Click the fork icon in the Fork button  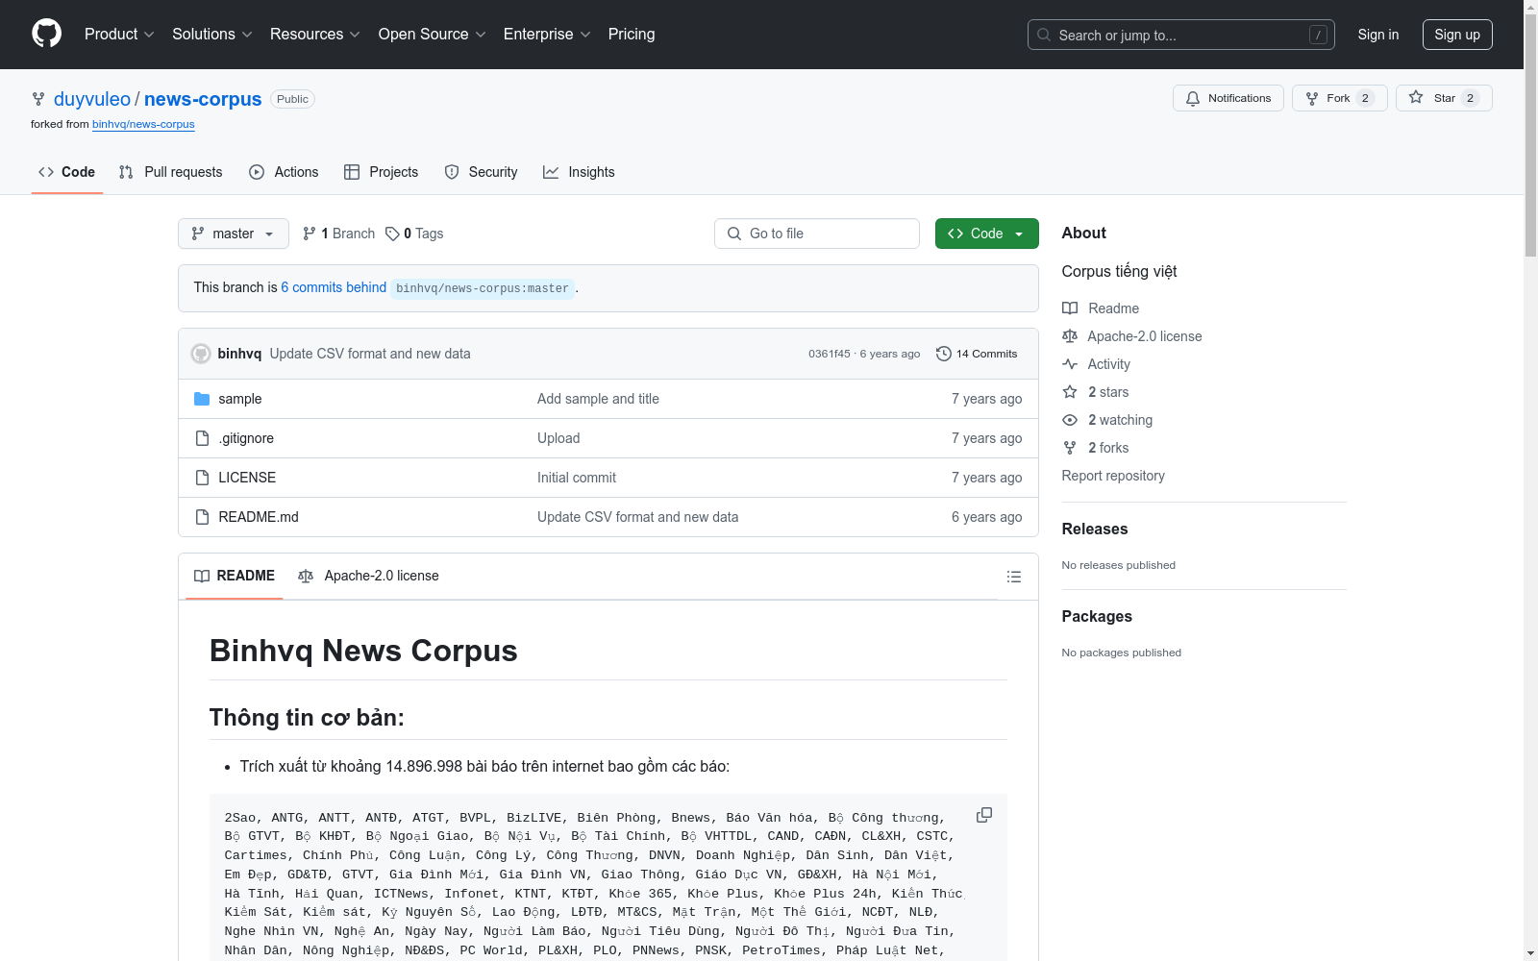click(1312, 98)
